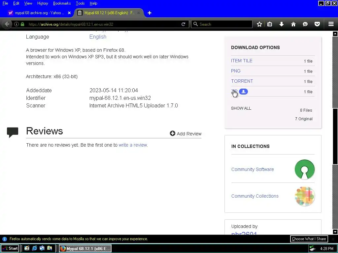The width and height of the screenshot is (338, 253).
Task: Click the 4:28 PM taskbar clock
Action: click(x=326, y=248)
